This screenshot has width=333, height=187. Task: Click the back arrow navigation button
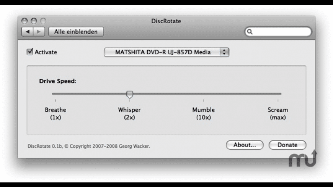click(x=28, y=32)
